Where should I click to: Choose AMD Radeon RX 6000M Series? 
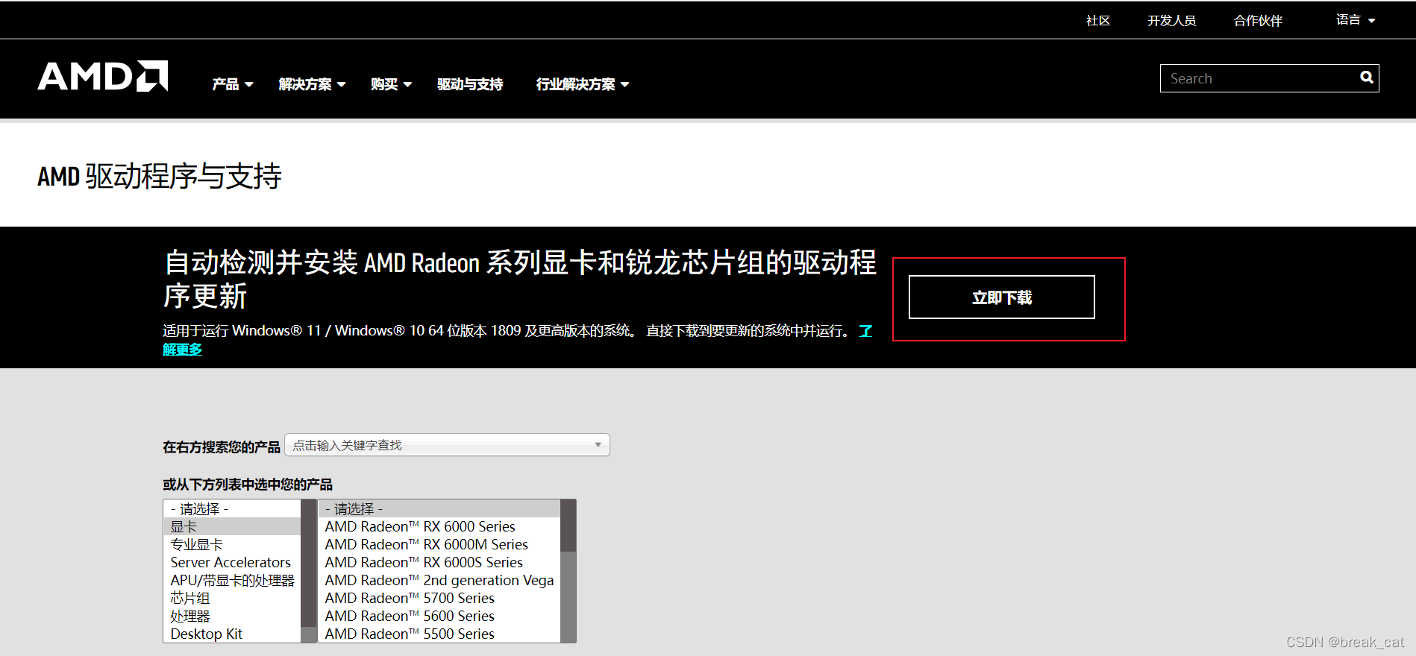[x=439, y=544]
